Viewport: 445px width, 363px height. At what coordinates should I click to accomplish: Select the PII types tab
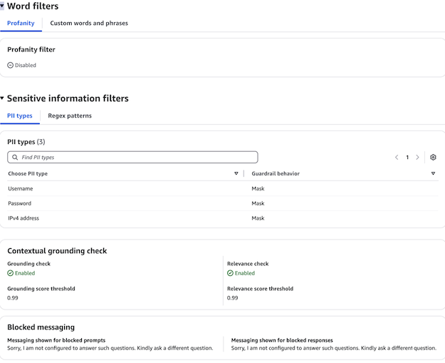[20, 116]
